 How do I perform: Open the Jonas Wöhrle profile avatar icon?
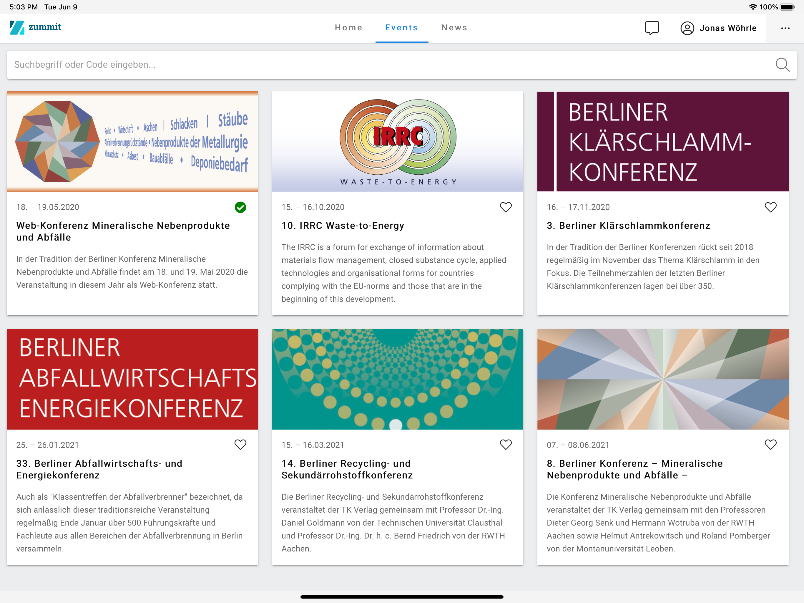(687, 28)
